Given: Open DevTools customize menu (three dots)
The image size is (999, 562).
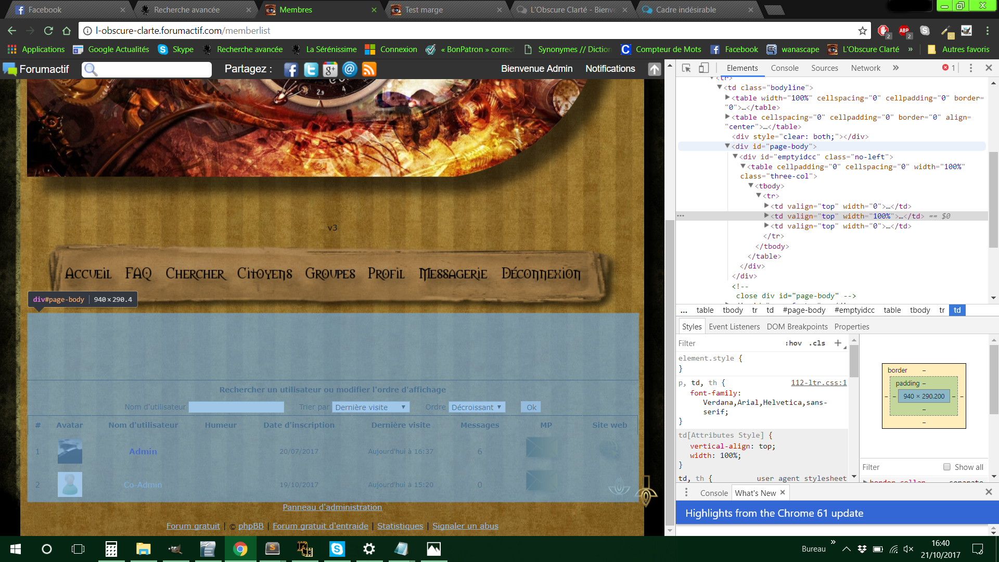Looking at the screenshot, I should (970, 68).
